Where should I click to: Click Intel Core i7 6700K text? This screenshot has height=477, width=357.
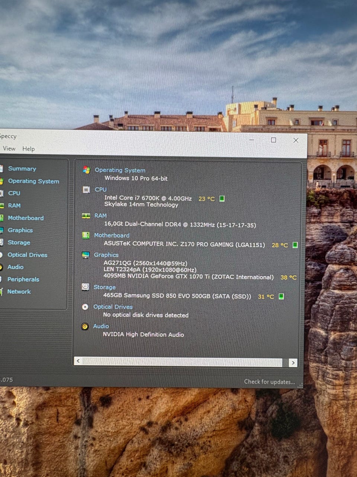pos(148,198)
